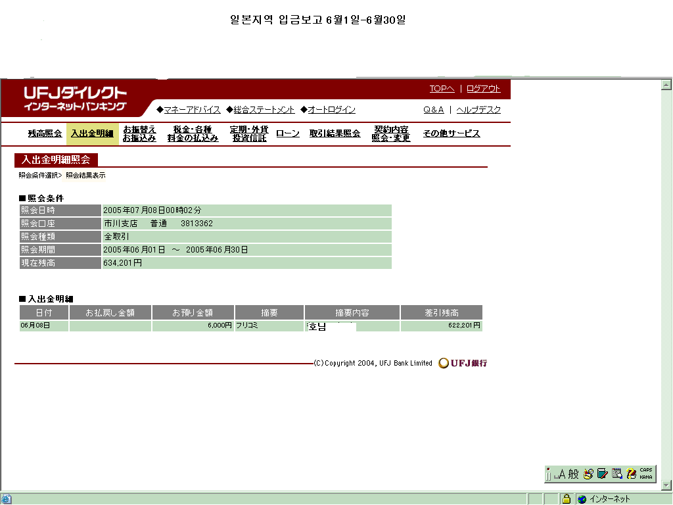Screen dimensions: 673x505
Task: Click the scrollbar down arrow
Action: [x=666, y=487]
